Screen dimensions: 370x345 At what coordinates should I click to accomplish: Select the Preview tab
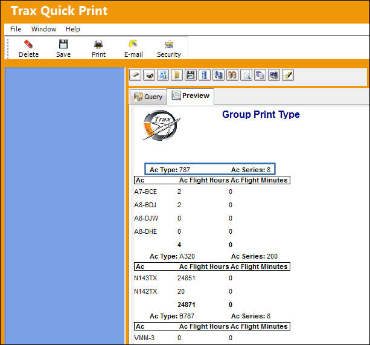[x=191, y=95]
